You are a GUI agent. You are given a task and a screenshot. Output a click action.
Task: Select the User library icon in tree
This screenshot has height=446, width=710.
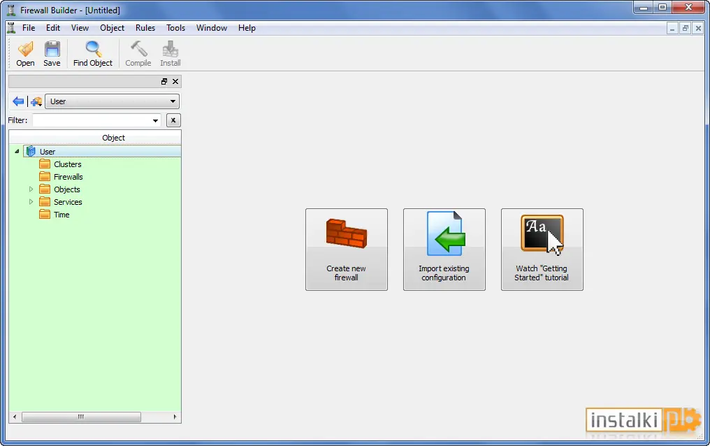30,151
